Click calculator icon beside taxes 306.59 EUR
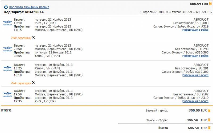 (x=209, y=120)
